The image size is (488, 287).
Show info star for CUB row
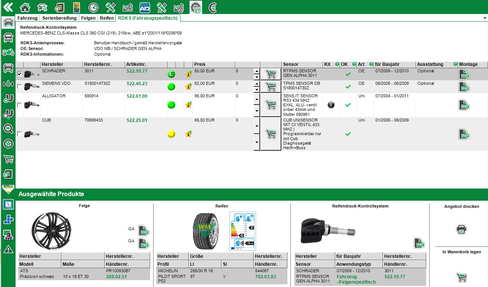coord(188,134)
